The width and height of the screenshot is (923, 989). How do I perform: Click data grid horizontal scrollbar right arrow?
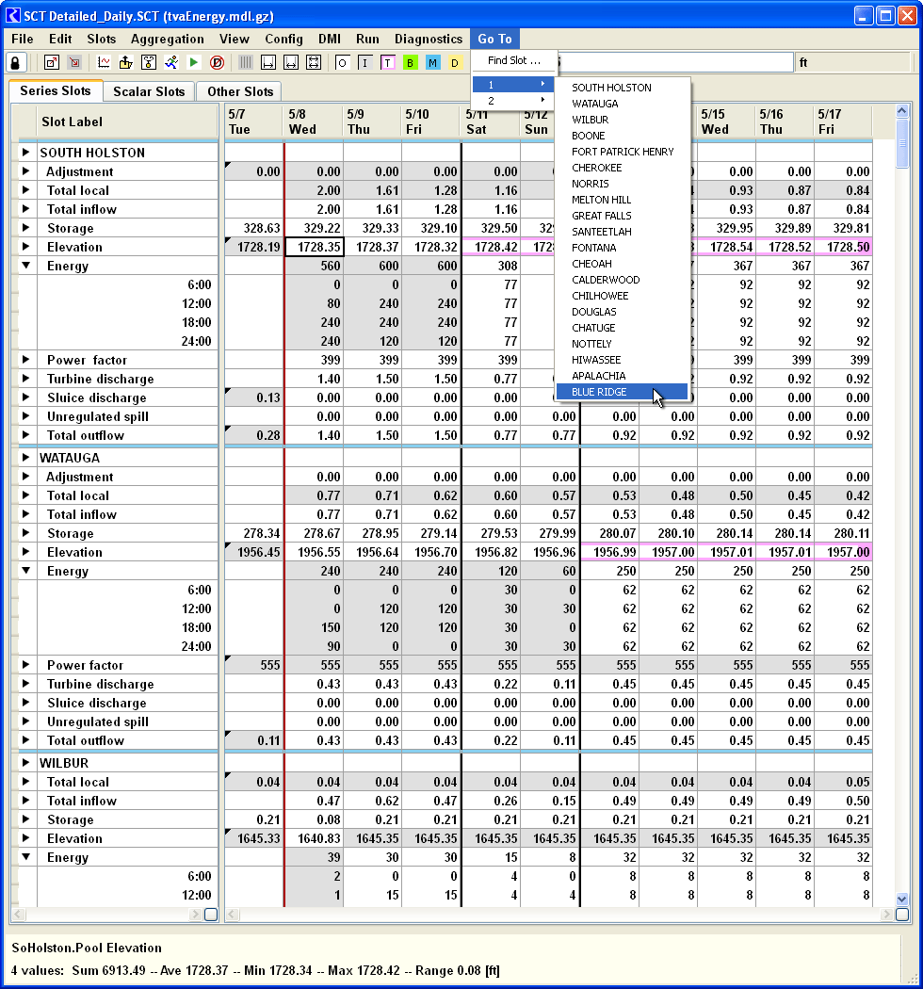click(887, 914)
